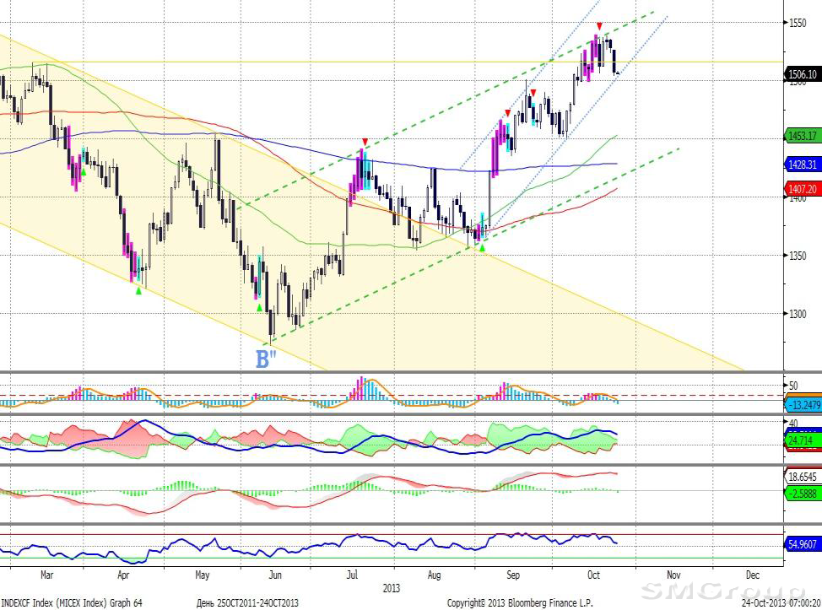Click the red triangle above the July peak
822x610 pixels.
point(365,142)
